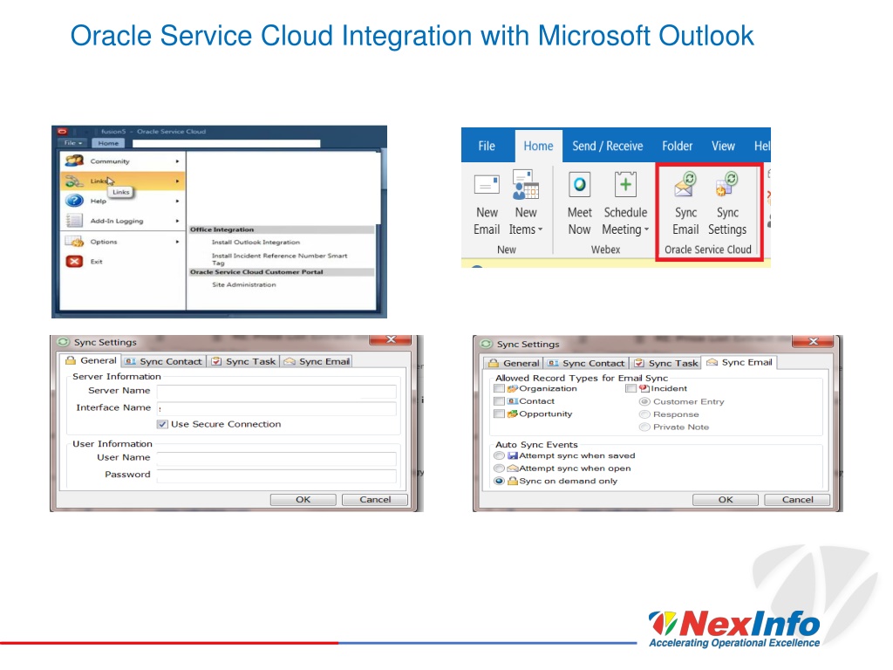Open Sync Task tab in the Server Information dialog
This screenshot has height=670, width=893.
tap(243, 361)
